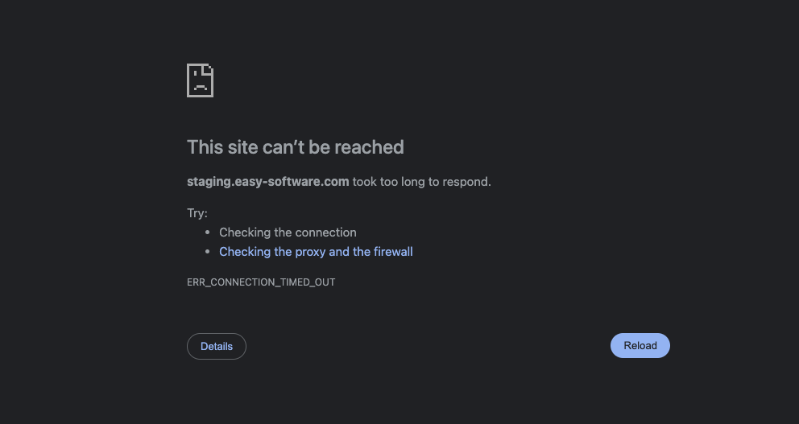The width and height of the screenshot is (799, 424).
Task: Click the took too long to respond text
Action: [x=422, y=182]
